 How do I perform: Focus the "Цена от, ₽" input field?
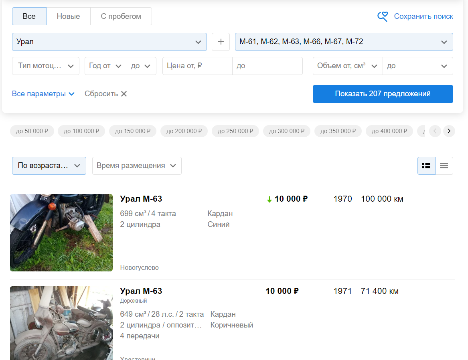pyautogui.click(x=197, y=66)
